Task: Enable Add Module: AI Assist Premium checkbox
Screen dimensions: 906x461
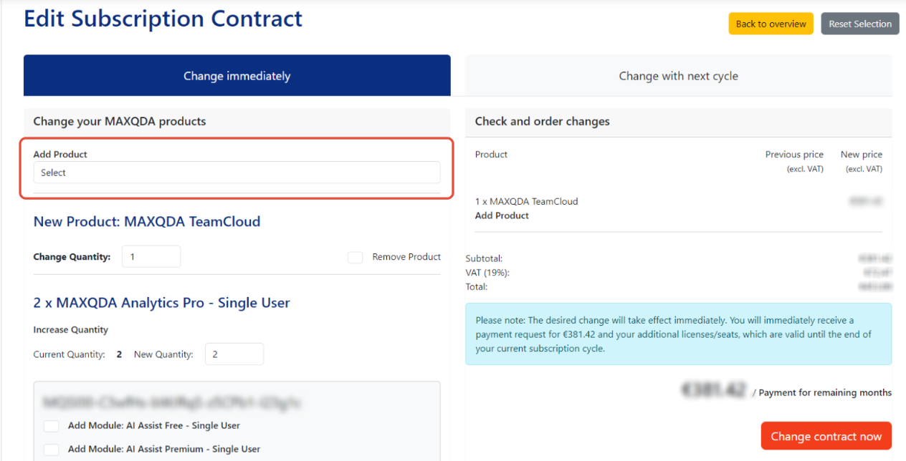Action: [x=51, y=450]
